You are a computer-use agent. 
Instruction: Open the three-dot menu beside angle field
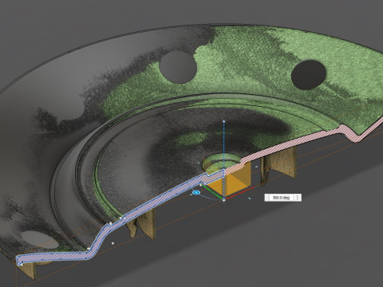(x=297, y=198)
